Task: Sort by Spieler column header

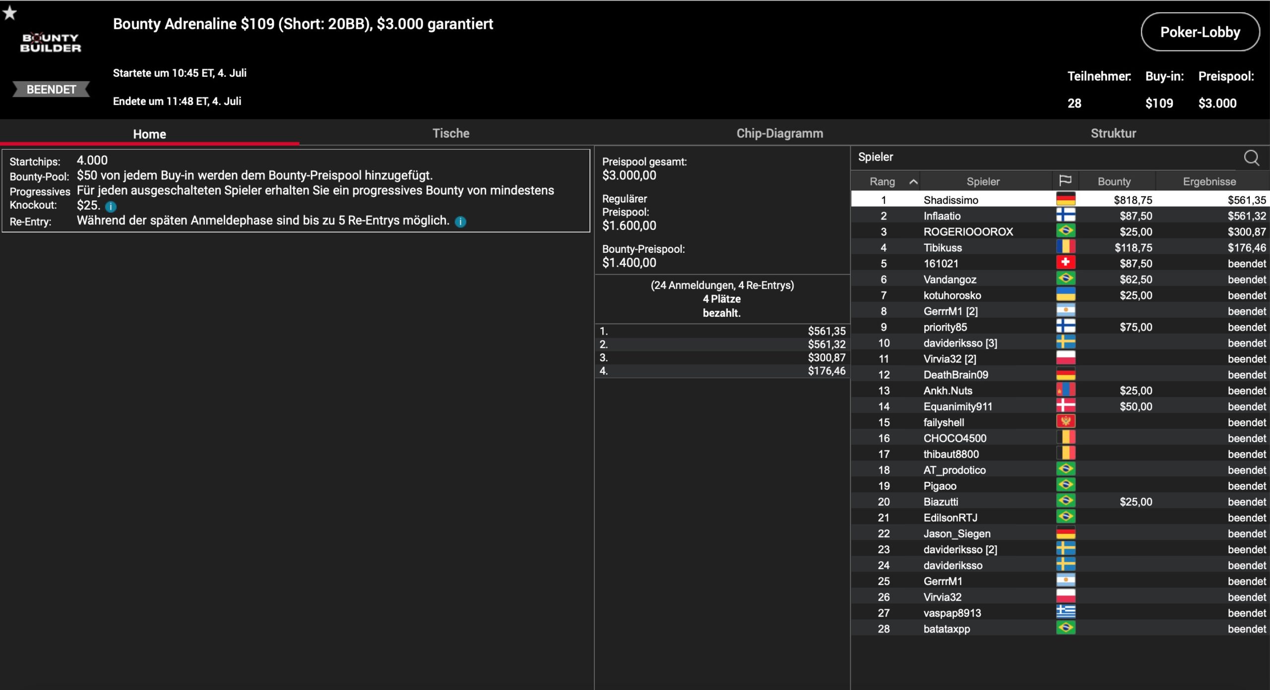Action: [x=983, y=181]
